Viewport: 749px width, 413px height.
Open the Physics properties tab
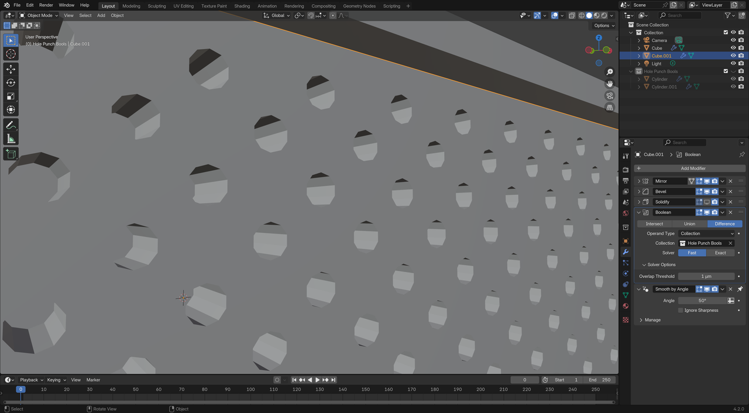[626, 274]
